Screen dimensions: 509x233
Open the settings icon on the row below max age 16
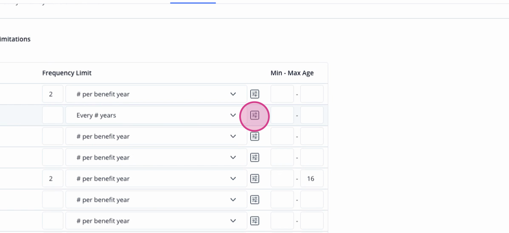click(255, 200)
